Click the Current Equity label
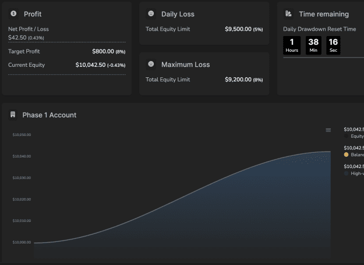 click(26, 65)
